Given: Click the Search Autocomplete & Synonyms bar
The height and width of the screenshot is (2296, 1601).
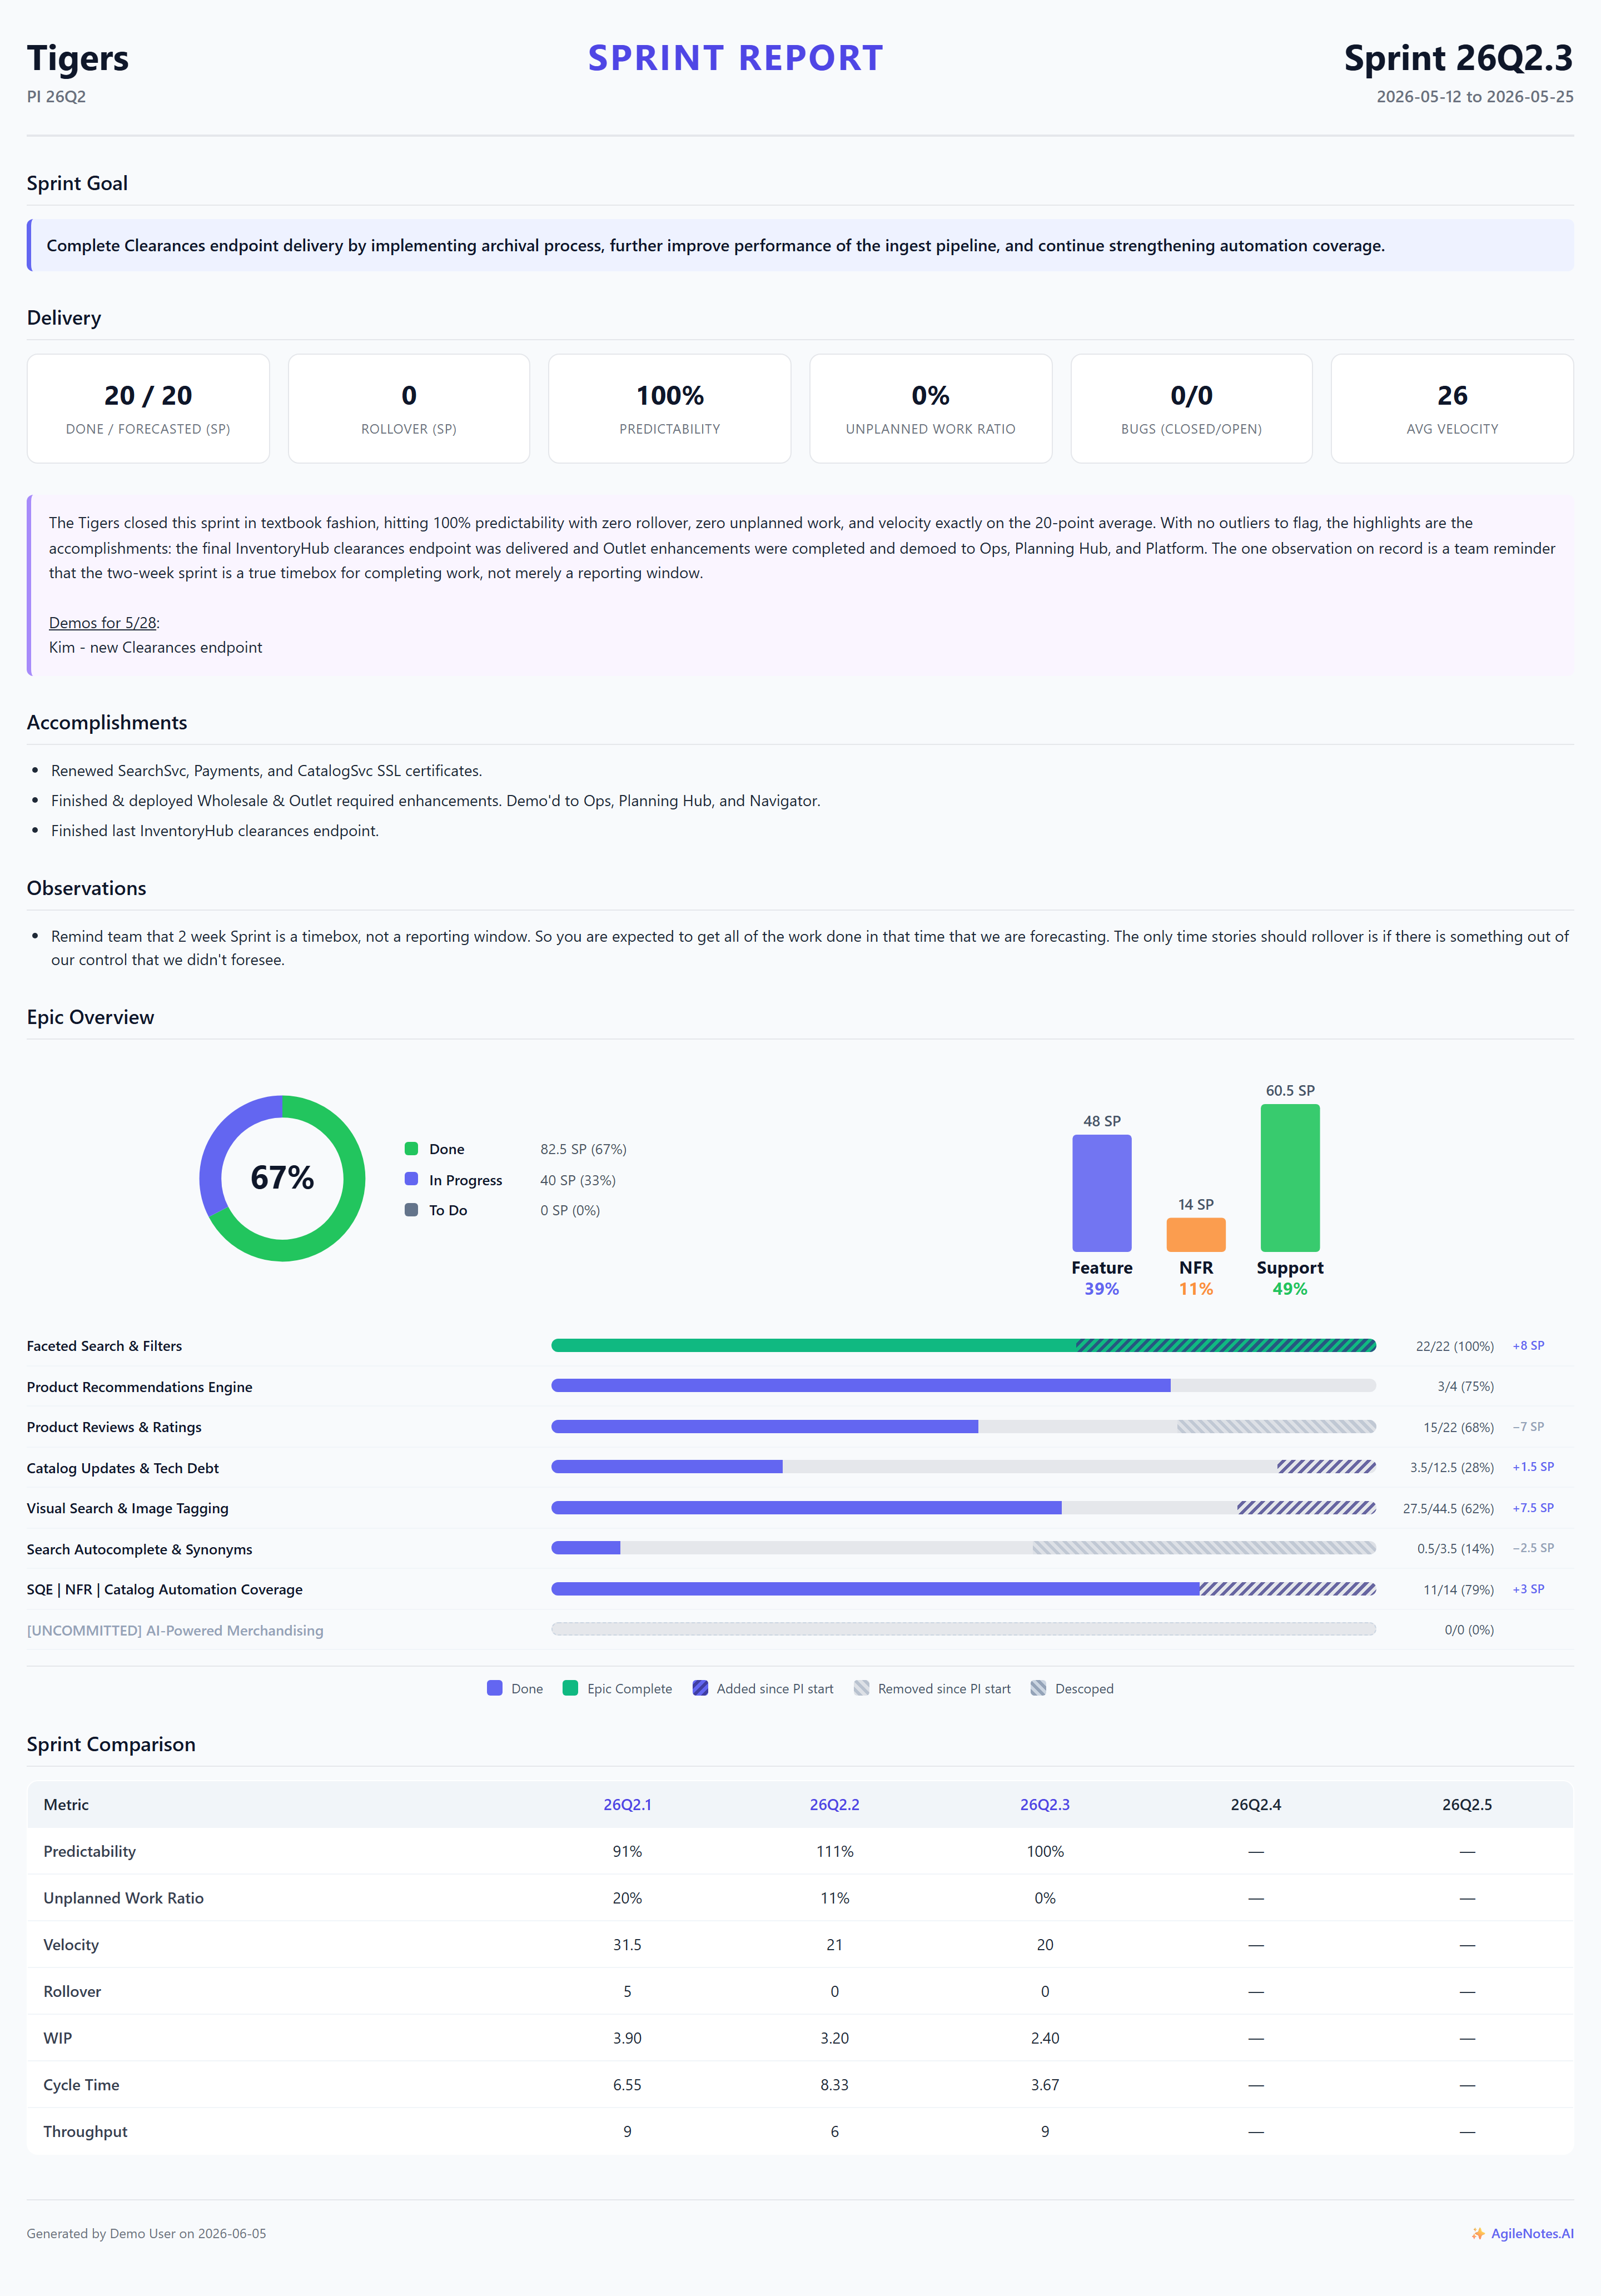Looking at the screenshot, I should pyautogui.click(x=963, y=1548).
